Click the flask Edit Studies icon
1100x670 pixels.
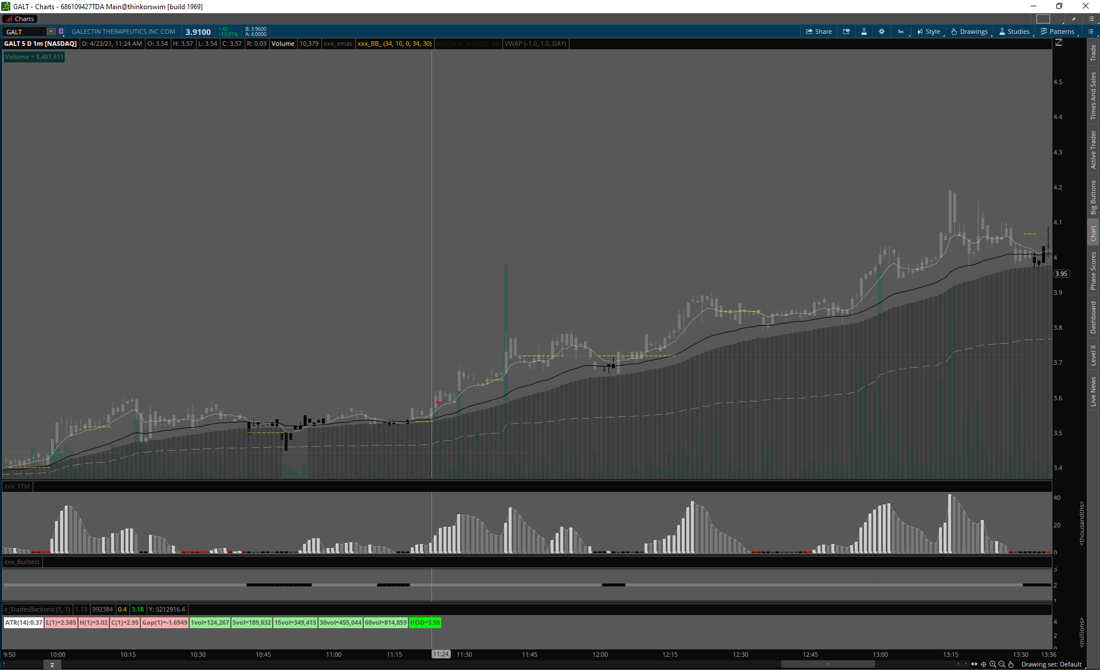coord(864,31)
